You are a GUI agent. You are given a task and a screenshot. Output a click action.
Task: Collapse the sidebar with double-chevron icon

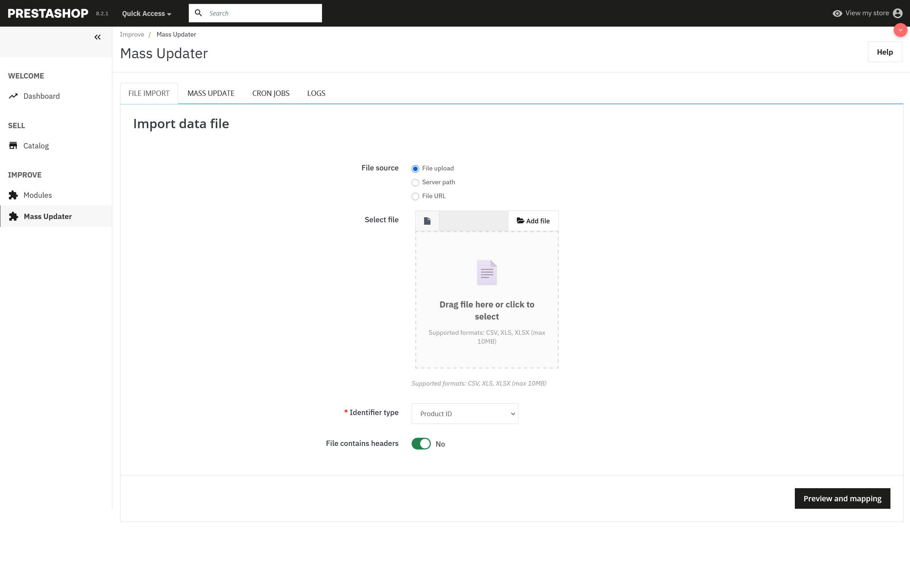coord(98,37)
